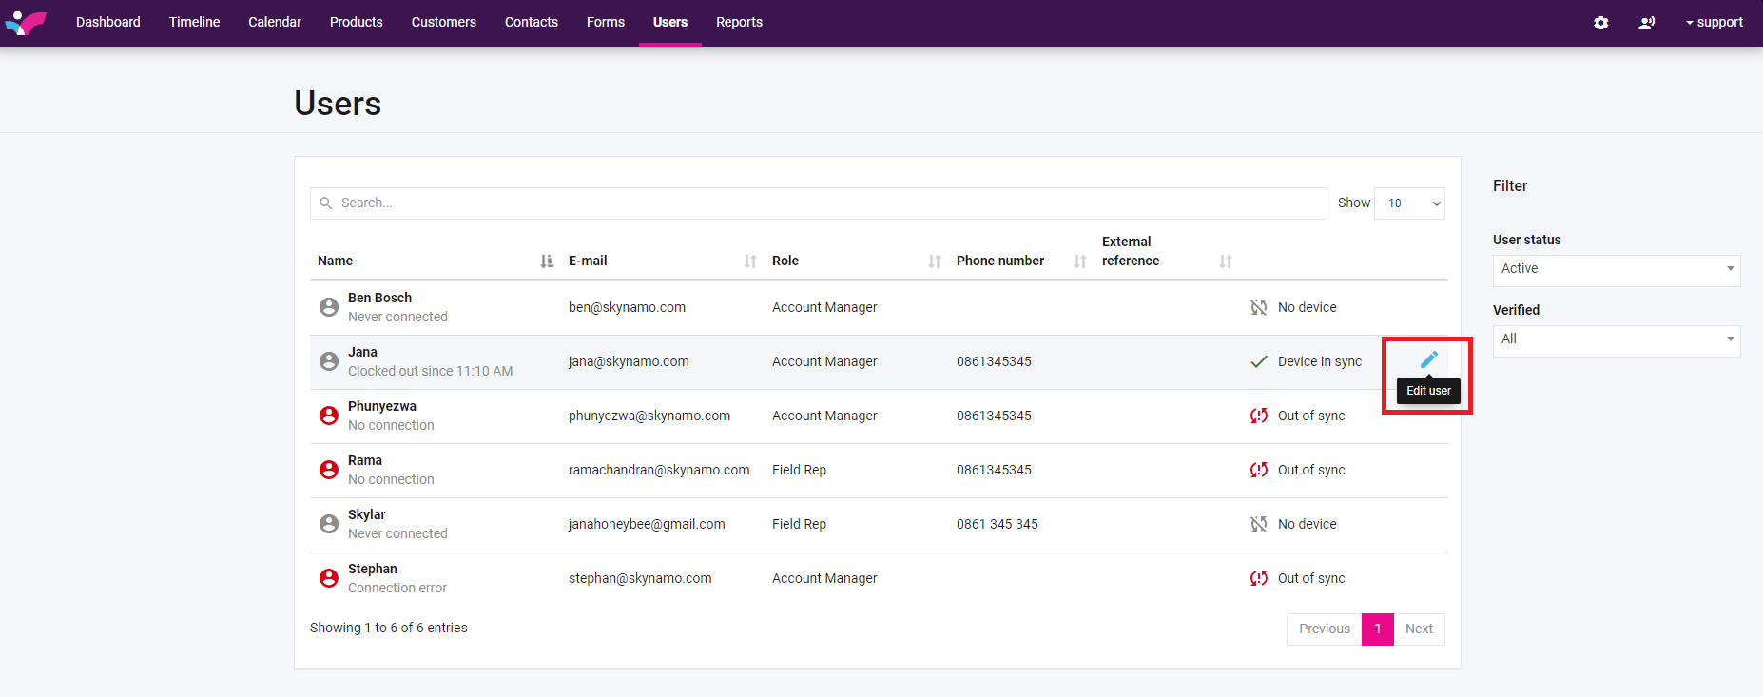Switch to the Reports tab
1763x697 pixels.
739,23
